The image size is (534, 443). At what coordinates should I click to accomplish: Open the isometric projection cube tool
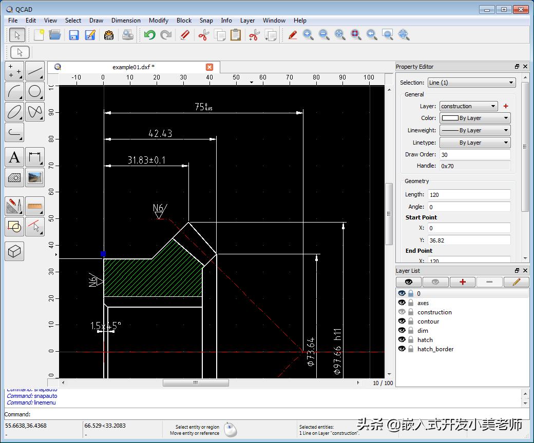click(x=14, y=251)
